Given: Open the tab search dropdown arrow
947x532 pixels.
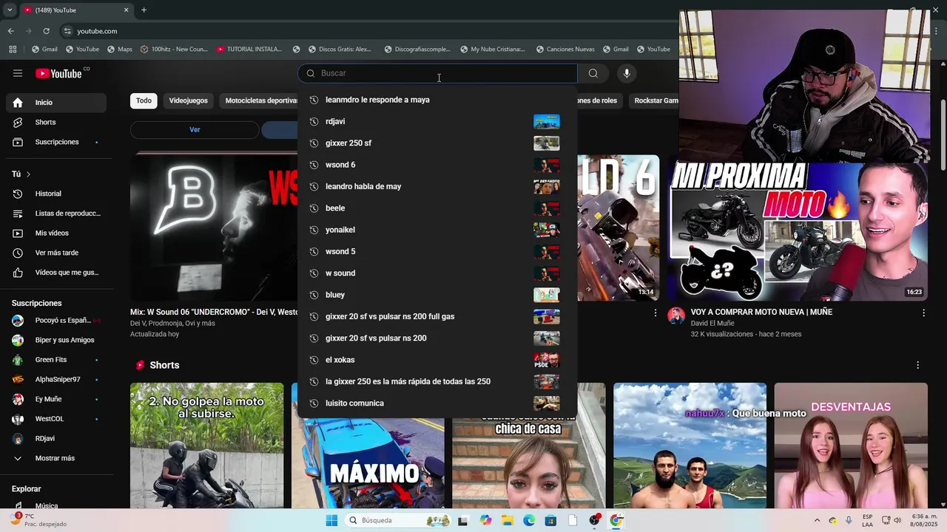Looking at the screenshot, I should point(10,10).
